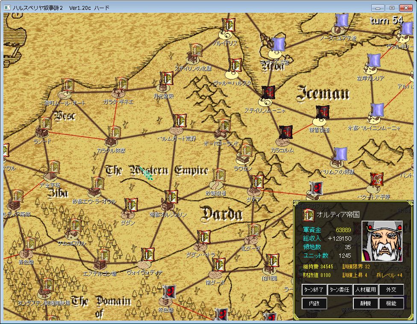
Task: Select the エステルゴン砦 fort flag
Action: pos(103,256)
